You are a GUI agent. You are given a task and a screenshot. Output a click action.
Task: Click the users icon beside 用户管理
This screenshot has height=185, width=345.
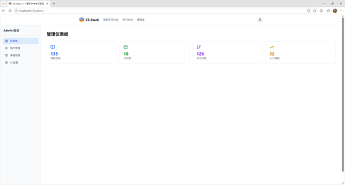(6, 48)
